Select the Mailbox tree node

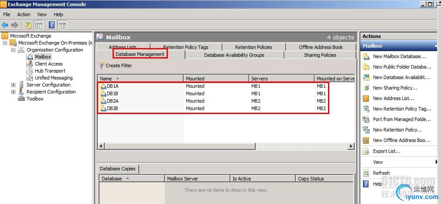(x=43, y=57)
